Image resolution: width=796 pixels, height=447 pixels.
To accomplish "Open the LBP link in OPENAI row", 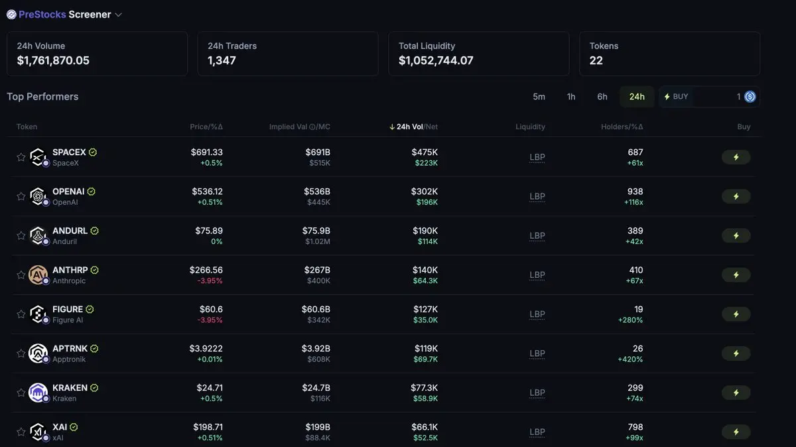I will (x=537, y=197).
